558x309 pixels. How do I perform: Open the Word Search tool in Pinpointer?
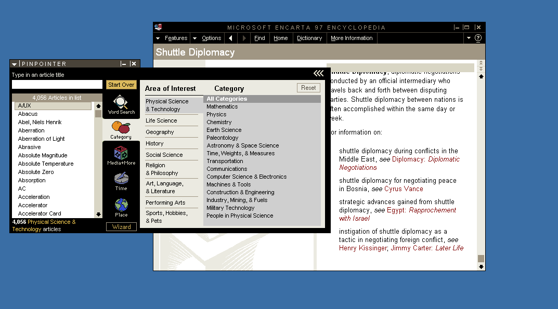tap(121, 105)
